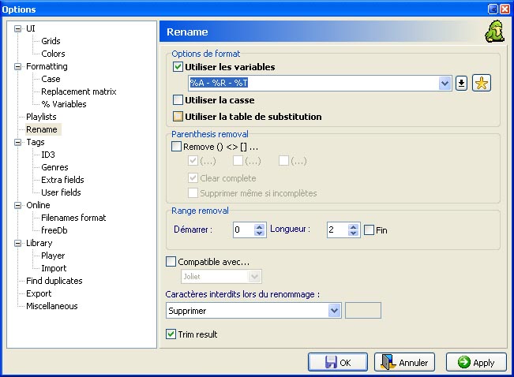This screenshot has width=514, height=377.
Task: Toggle the 'Trim result' checkbox
Action: coord(171,334)
